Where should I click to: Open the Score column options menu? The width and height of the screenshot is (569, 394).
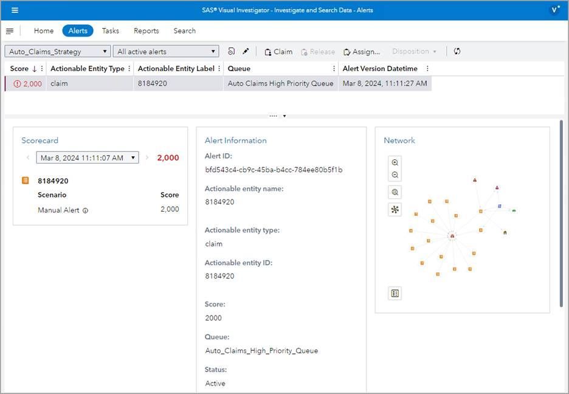pyautogui.click(x=42, y=69)
